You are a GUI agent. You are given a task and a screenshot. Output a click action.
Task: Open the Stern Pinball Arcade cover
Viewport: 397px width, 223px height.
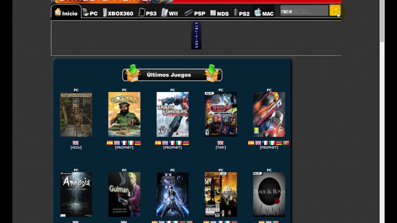(221, 114)
